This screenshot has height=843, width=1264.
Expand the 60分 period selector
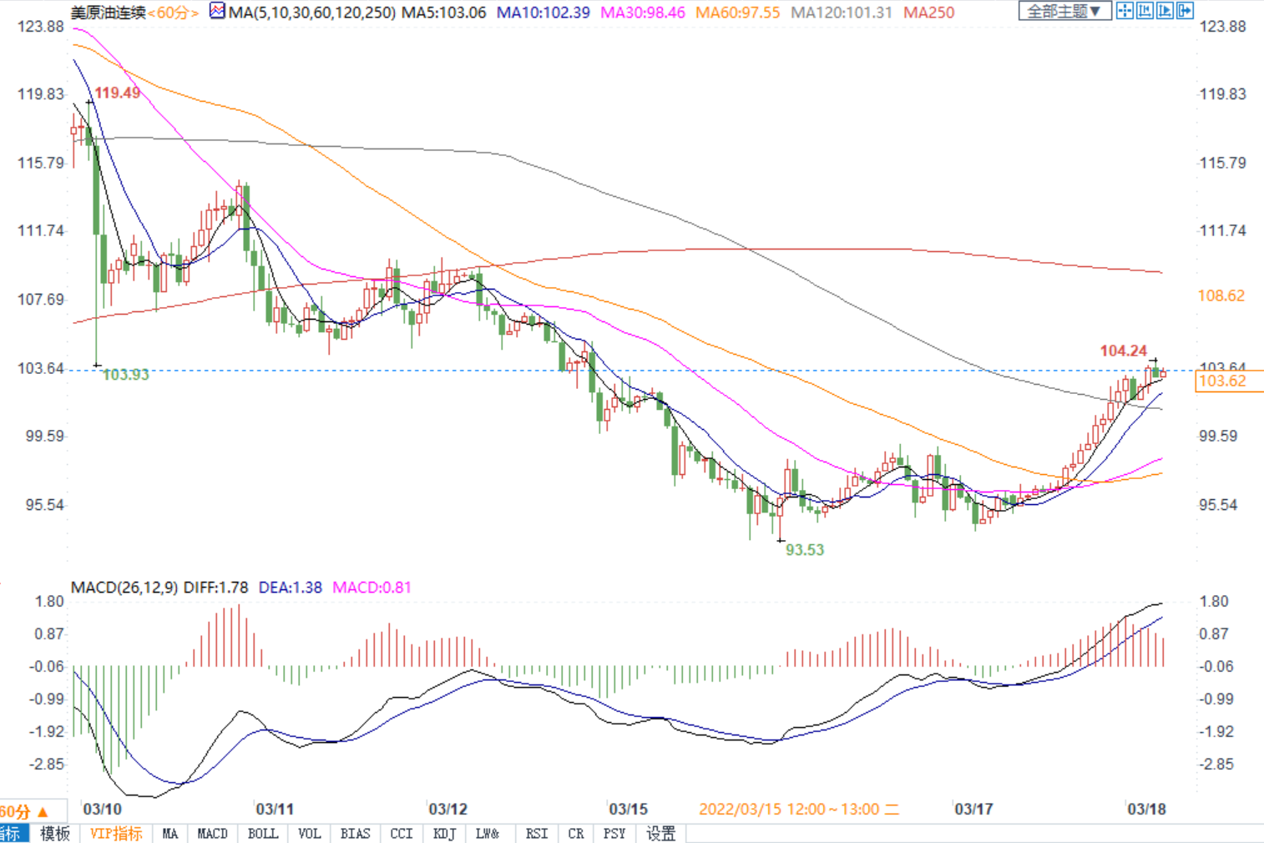[23, 811]
